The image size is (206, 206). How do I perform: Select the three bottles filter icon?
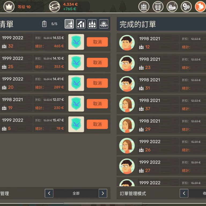[92, 24]
